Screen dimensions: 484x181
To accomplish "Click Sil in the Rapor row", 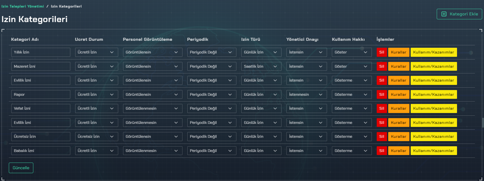I will [x=382, y=95].
